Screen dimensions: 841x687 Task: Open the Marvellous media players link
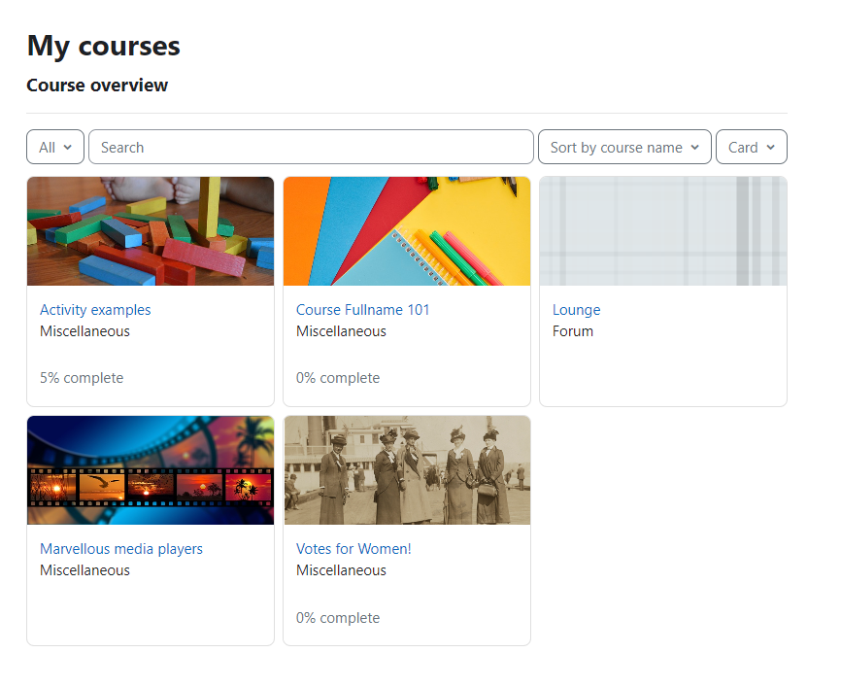[121, 548]
